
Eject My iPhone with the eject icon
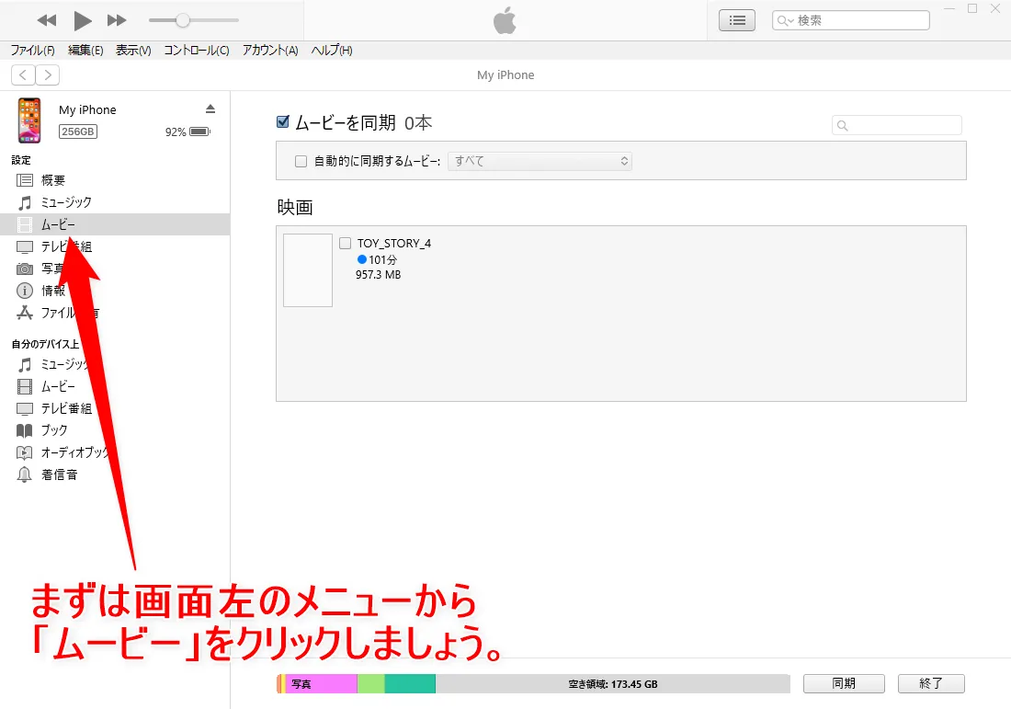(x=210, y=109)
